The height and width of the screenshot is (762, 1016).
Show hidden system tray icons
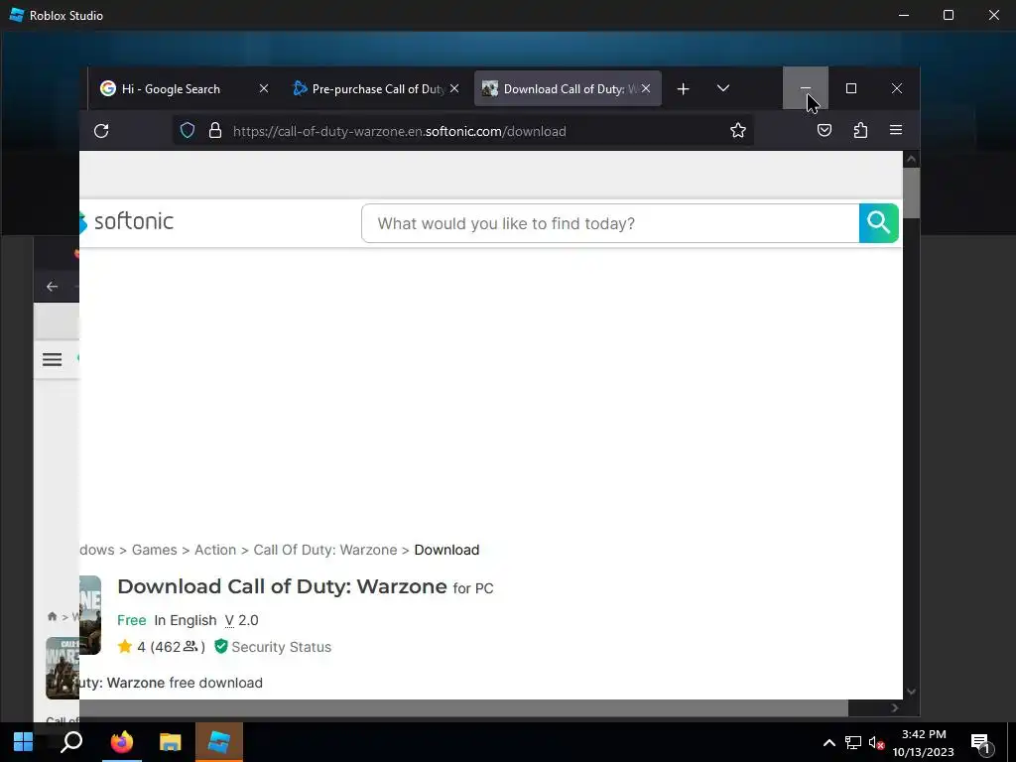click(828, 742)
